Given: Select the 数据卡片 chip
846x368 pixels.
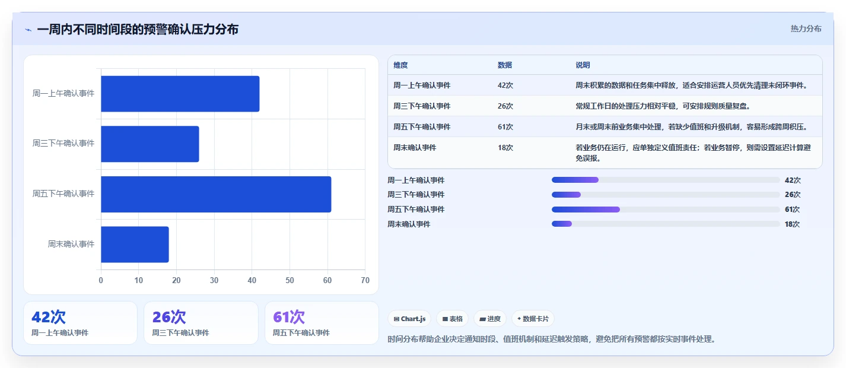Looking at the screenshot, I should [533, 319].
